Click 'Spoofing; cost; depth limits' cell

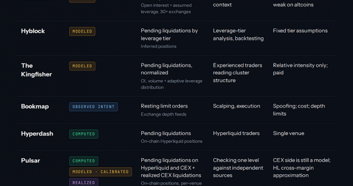(299, 110)
